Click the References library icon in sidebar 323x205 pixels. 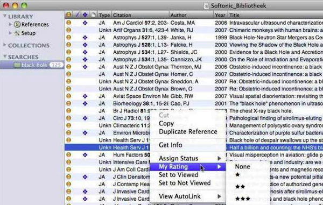17,25
